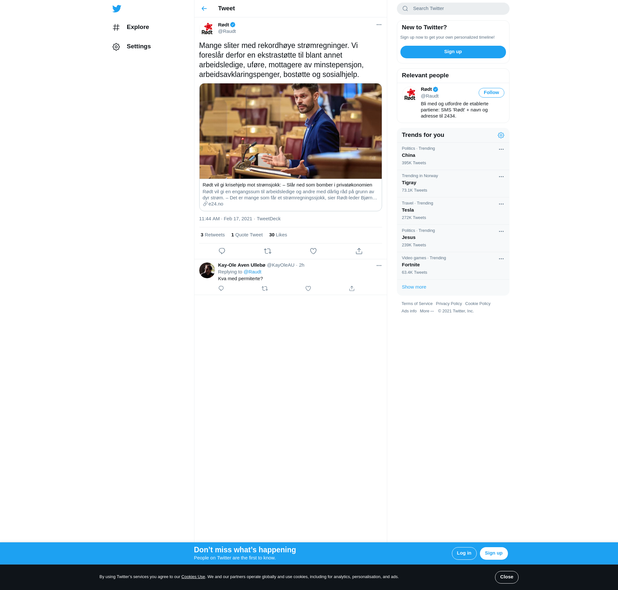Open Ads info link
618x590 pixels.
(409, 311)
